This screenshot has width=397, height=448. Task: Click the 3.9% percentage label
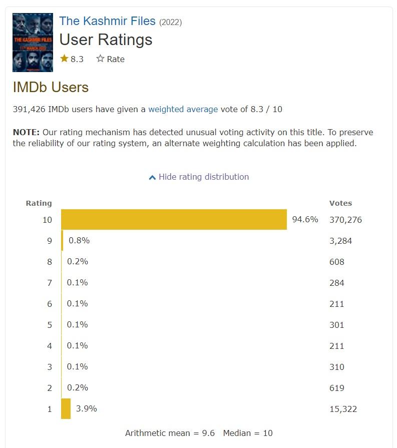pyautogui.click(x=86, y=409)
